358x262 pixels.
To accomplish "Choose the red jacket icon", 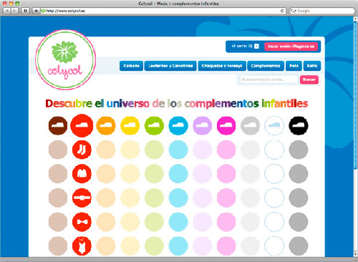I will [82, 174].
